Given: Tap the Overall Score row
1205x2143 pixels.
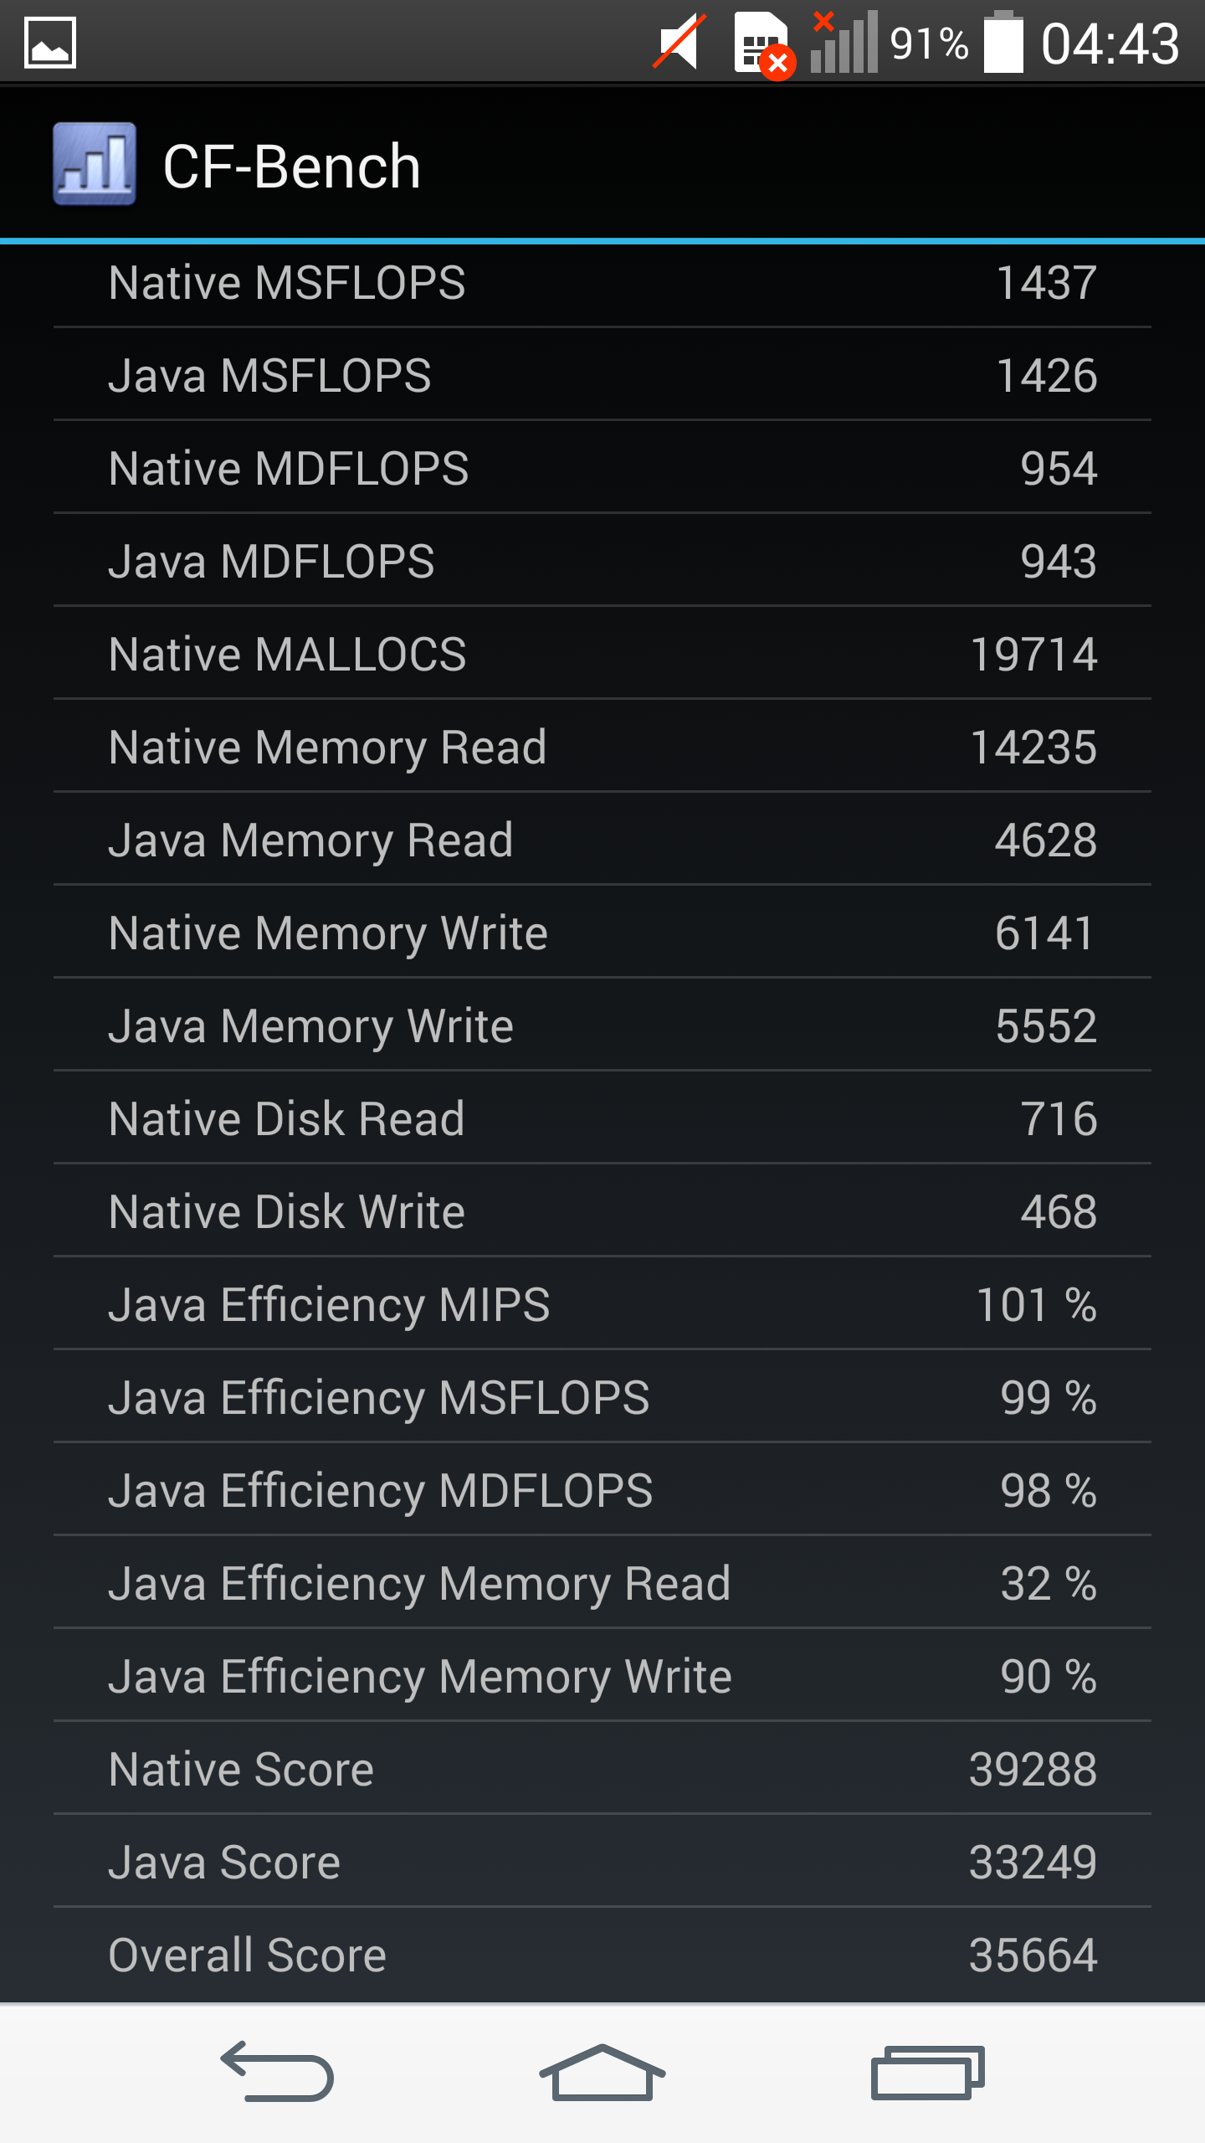Looking at the screenshot, I should 602,1955.
